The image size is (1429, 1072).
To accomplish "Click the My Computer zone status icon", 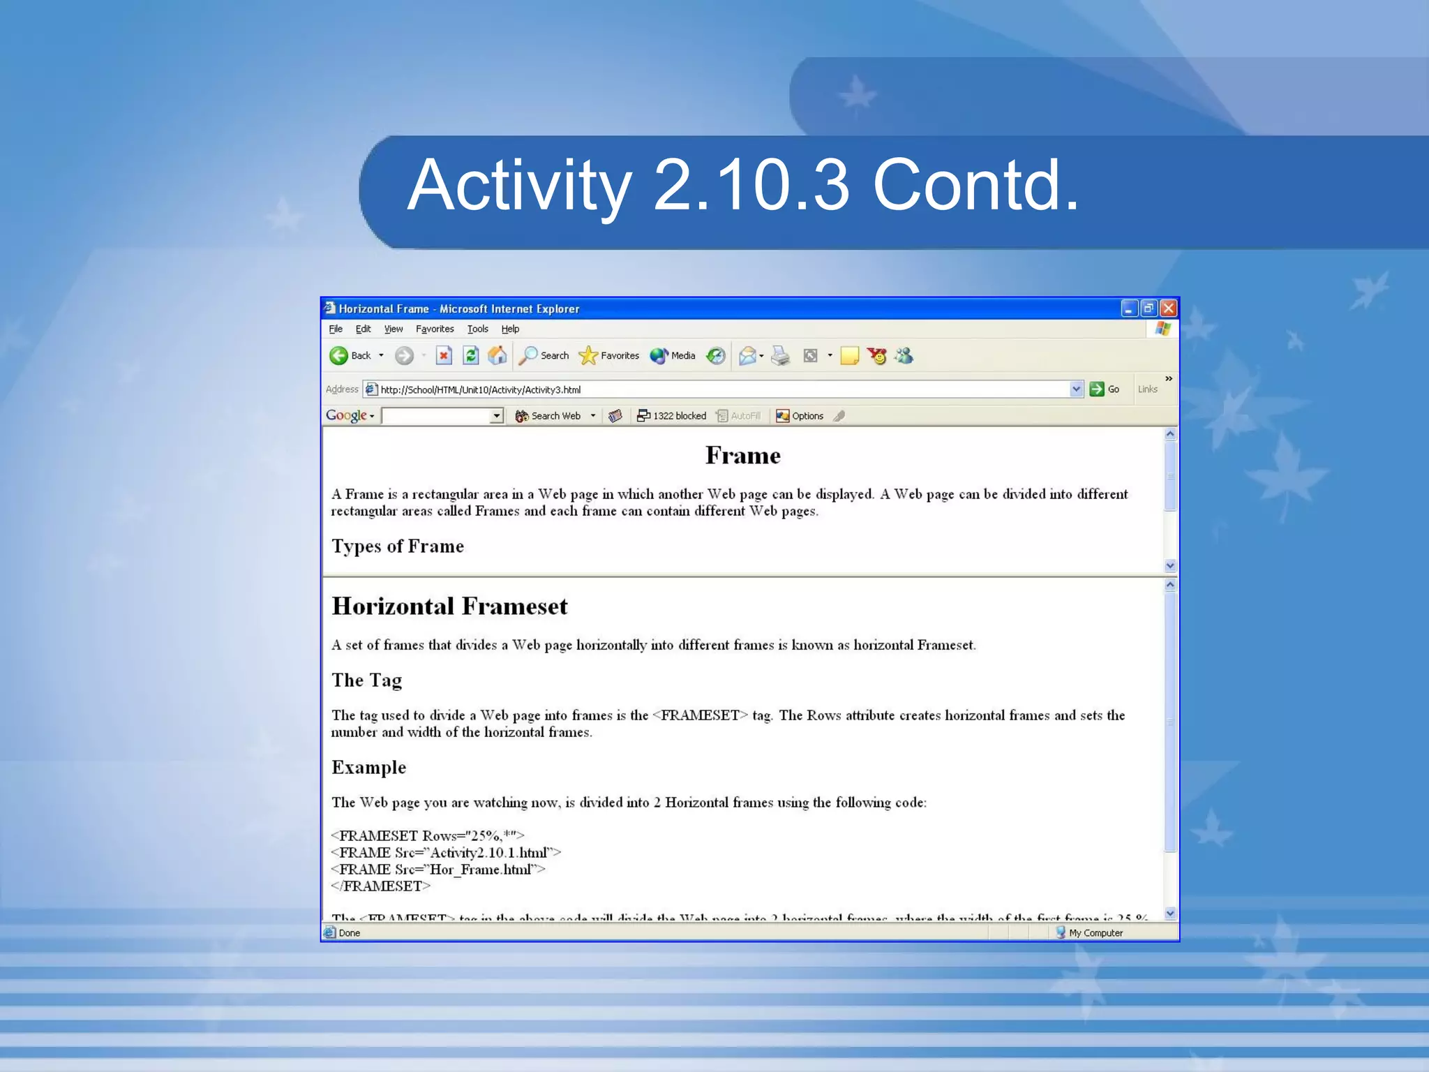I will (1061, 932).
